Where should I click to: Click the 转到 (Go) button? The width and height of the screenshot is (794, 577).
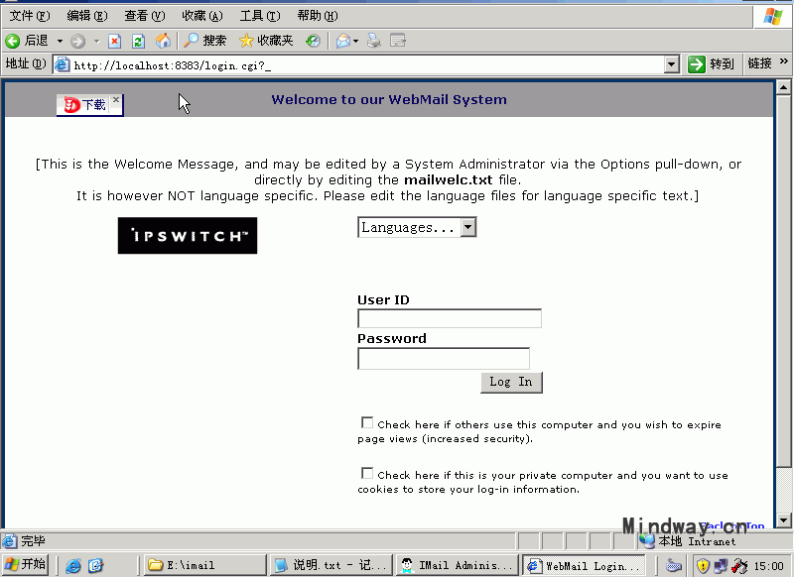point(711,64)
